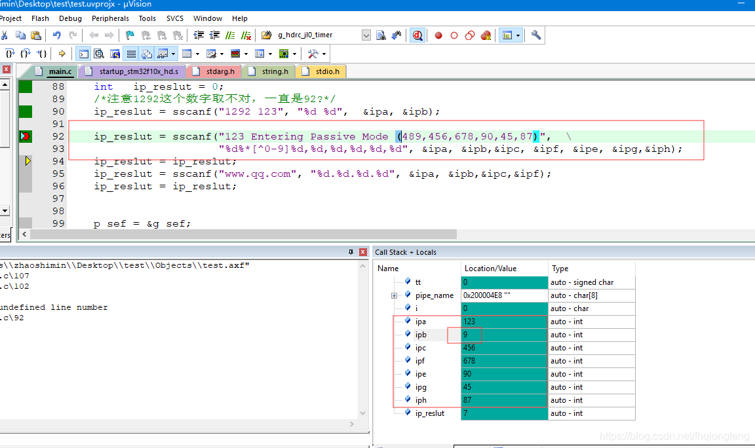Click the Cut scissors icon
This screenshot has width=755, height=448.
(x=5, y=35)
